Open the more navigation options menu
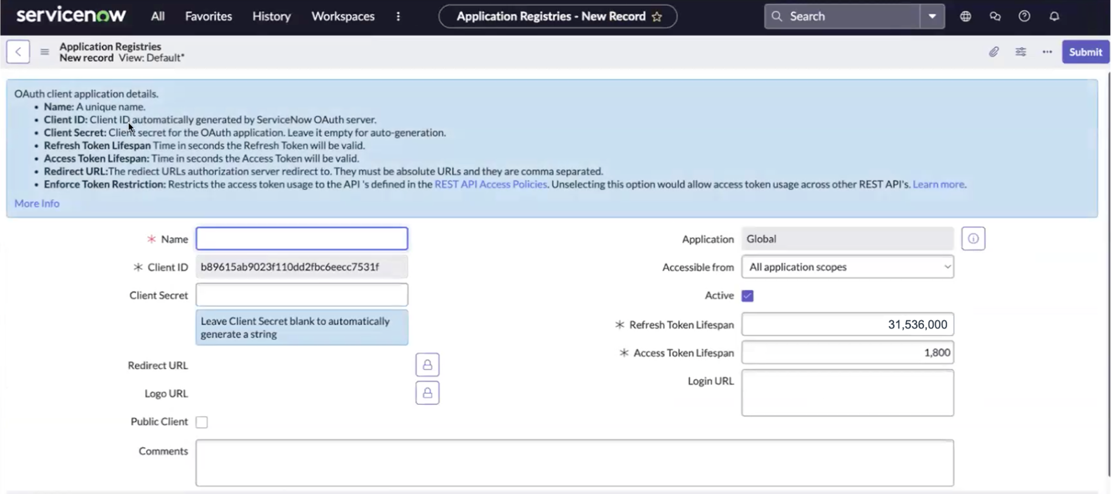The height and width of the screenshot is (494, 1111). coord(398,16)
